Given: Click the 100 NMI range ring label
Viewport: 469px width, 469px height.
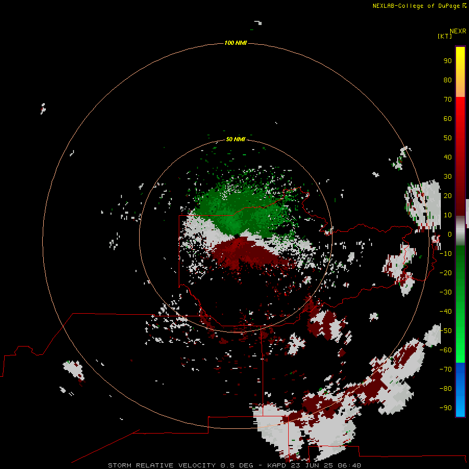Looking at the screenshot, I should point(236,43).
